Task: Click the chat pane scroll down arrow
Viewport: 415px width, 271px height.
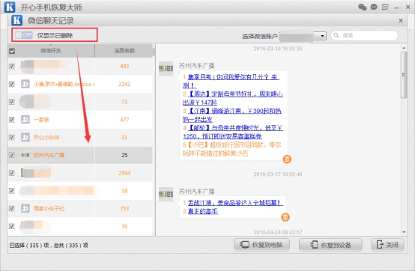Action: [x=404, y=232]
